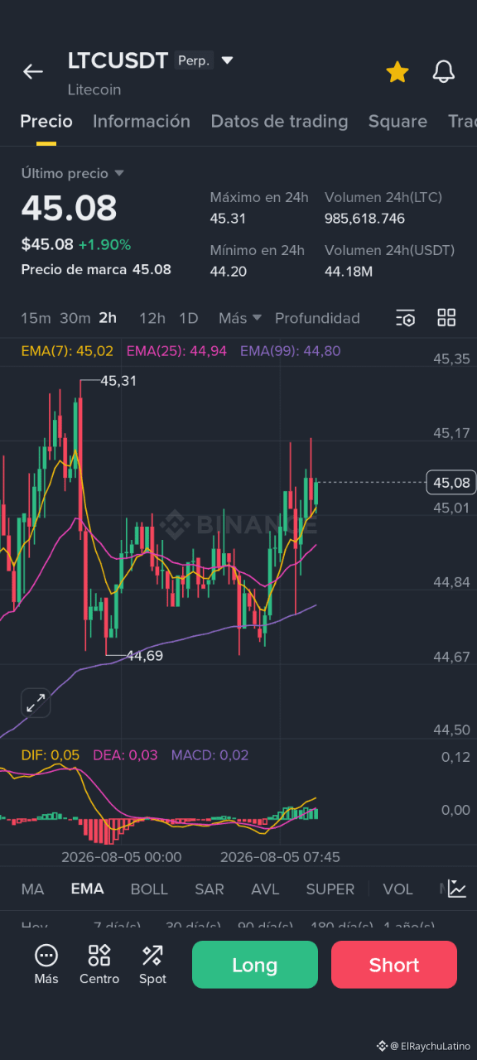Click the Mínimo en 24h value 44.20
The width and height of the screenshot is (477, 1060).
(x=228, y=272)
